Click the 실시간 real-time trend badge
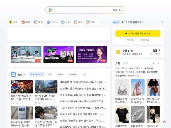The height and width of the screenshot is (128, 171). pyautogui.click(x=116, y=22)
